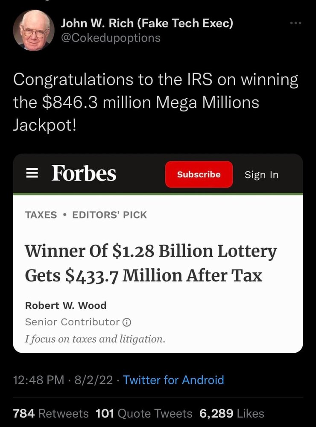View the 101 Quote Tweets
The height and width of the screenshot is (427, 316).
pos(144,413)
